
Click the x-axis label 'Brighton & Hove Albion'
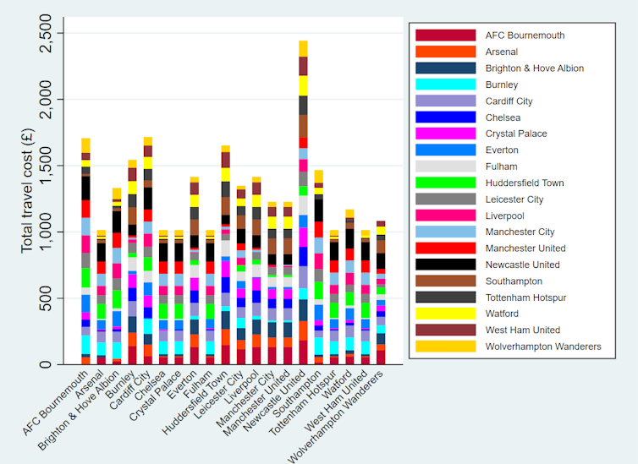point(78,411)
